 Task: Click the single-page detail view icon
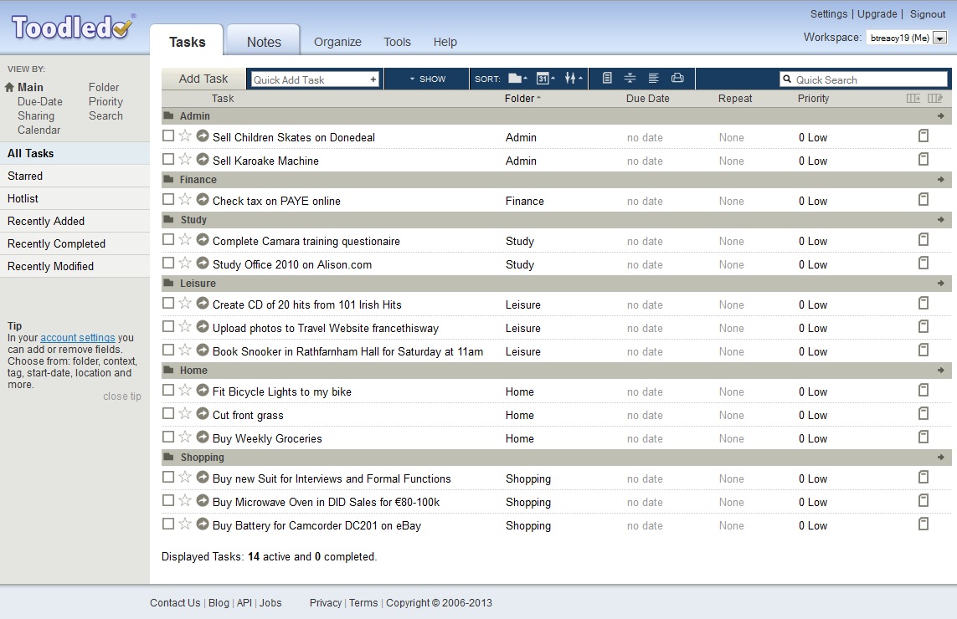tap(607, 78)
